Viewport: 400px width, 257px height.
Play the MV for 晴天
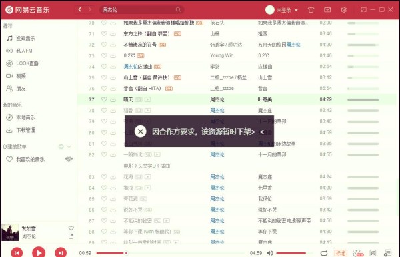pyautogui.click(x=148, y=99)
